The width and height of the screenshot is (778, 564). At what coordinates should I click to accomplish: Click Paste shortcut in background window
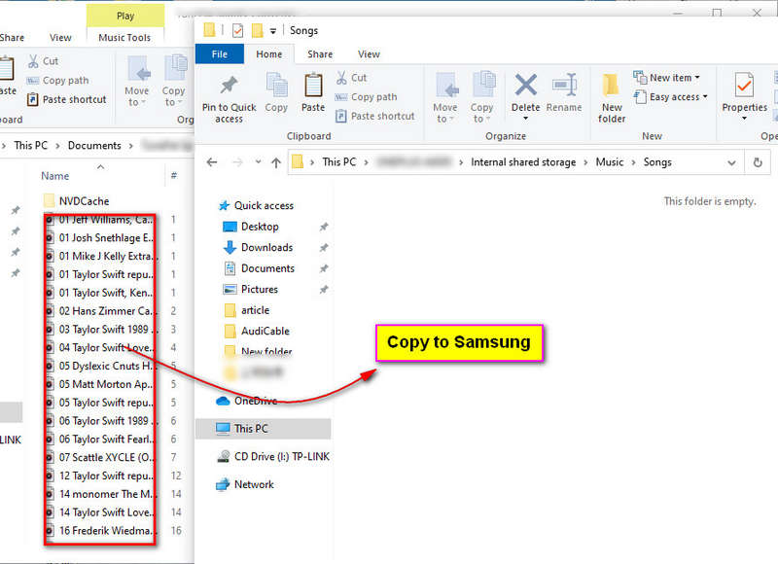coord(66,100)
